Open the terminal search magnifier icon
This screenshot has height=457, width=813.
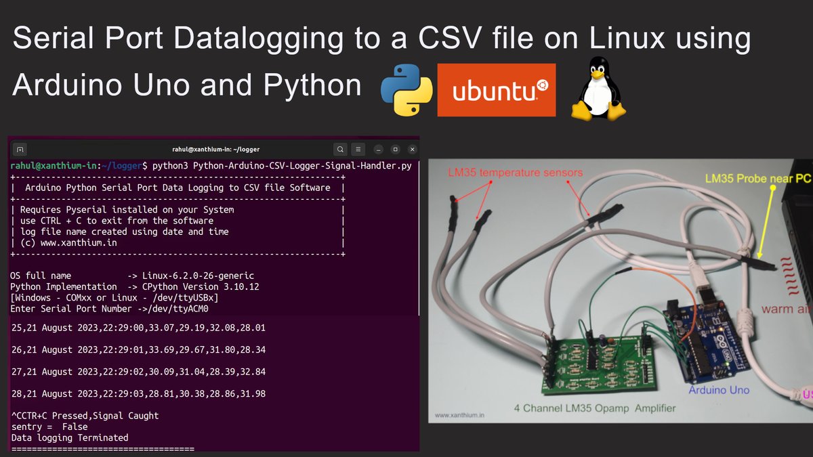pyautogui.click(x=339, y=149)
